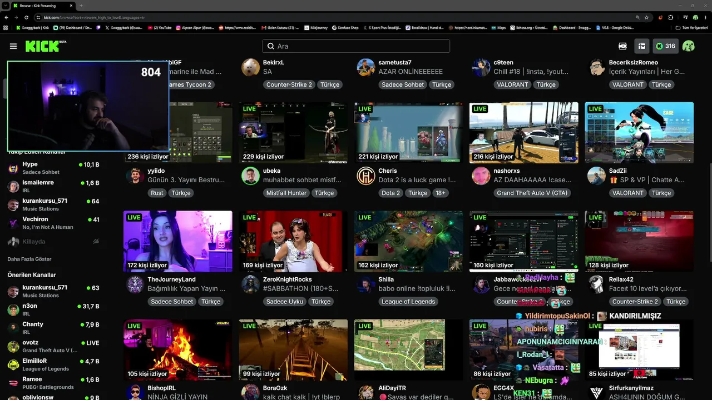Select kurankursu_571 with 63 viewers
712x400 pixels.
click(x=53, y=291)
